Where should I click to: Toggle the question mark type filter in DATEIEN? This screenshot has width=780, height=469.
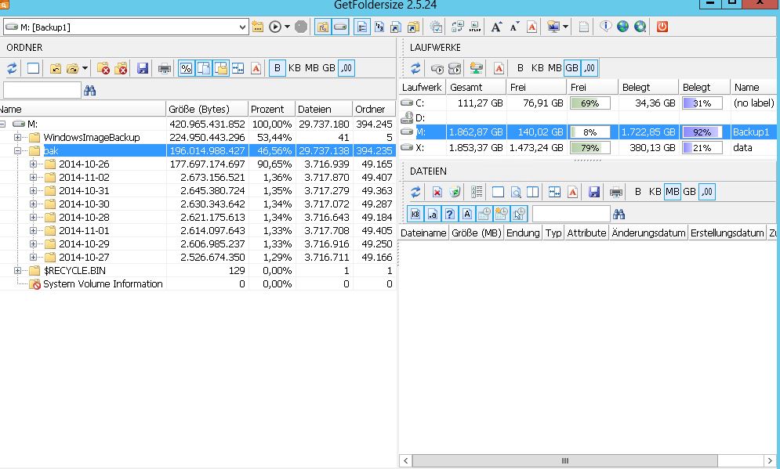pyautogui.click(x=450, y=214)
